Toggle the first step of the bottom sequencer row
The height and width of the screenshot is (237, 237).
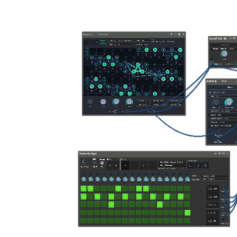(x=83, y=220)
